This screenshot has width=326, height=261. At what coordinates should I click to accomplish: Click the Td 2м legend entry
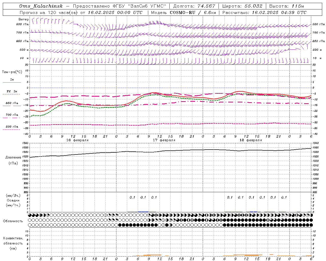(12, 91)
